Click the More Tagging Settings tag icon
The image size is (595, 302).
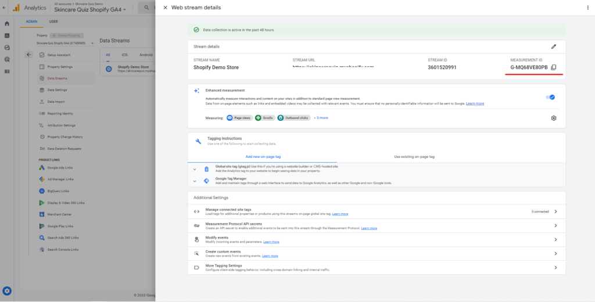coord(196,268)
